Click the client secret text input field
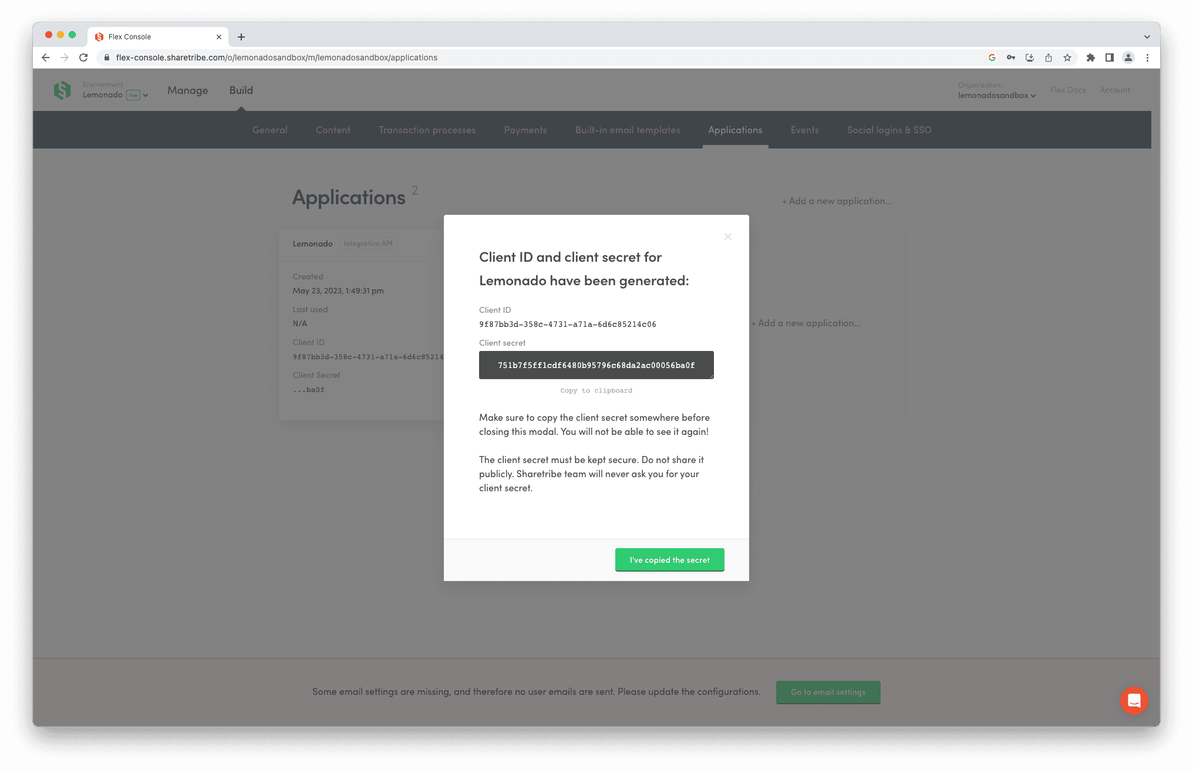 (596, 364)
